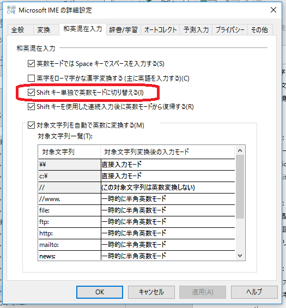Screen dimensions: 286x308
Task: Click 直接入力モード cell for c:¥
Action: click(x=168, y=176)
